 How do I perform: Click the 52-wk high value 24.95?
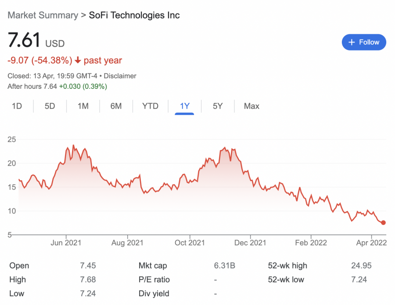coord(358,265)
